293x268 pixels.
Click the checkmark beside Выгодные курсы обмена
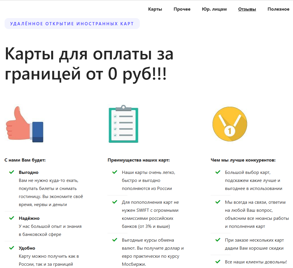point(115,240)
